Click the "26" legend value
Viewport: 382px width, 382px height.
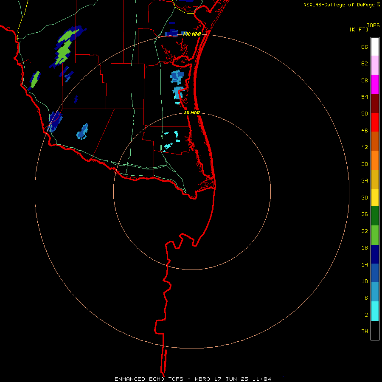[365, 214]
